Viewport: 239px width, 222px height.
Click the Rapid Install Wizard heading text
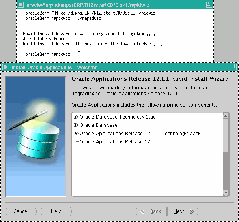click(150, 79)
